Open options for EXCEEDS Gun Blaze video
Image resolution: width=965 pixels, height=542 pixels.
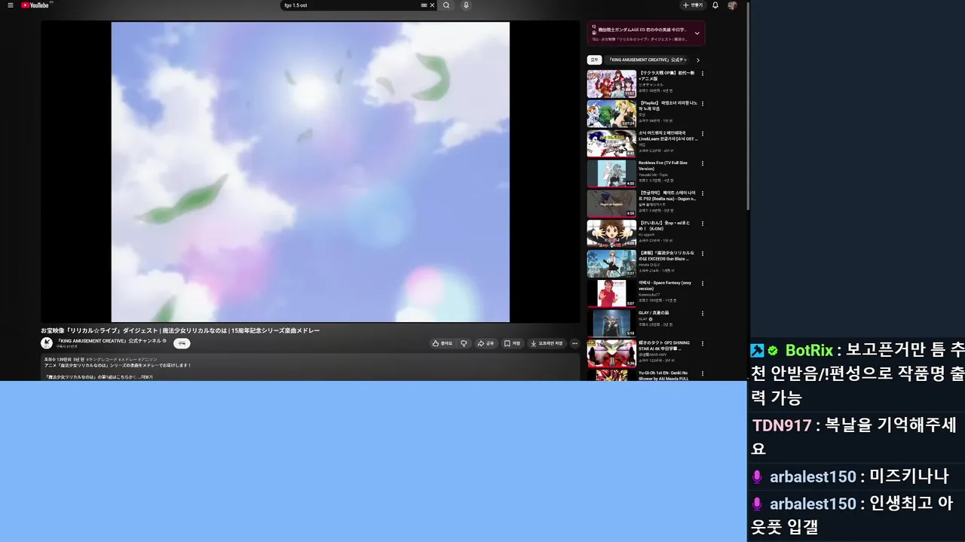click(703, 253)
